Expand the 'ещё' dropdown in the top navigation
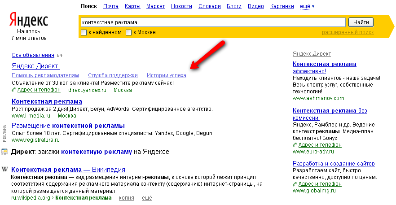 (x=307, y=6)
